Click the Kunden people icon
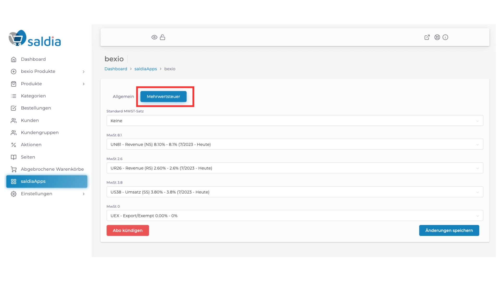The image size is (500, 281). [x=14, y=120]
